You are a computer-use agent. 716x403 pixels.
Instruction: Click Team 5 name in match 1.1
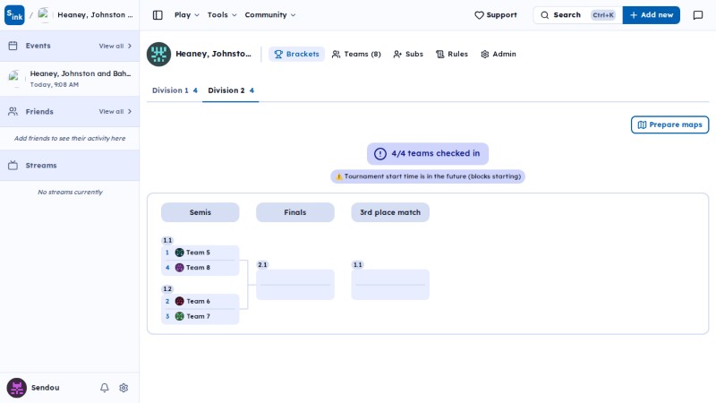198,253
